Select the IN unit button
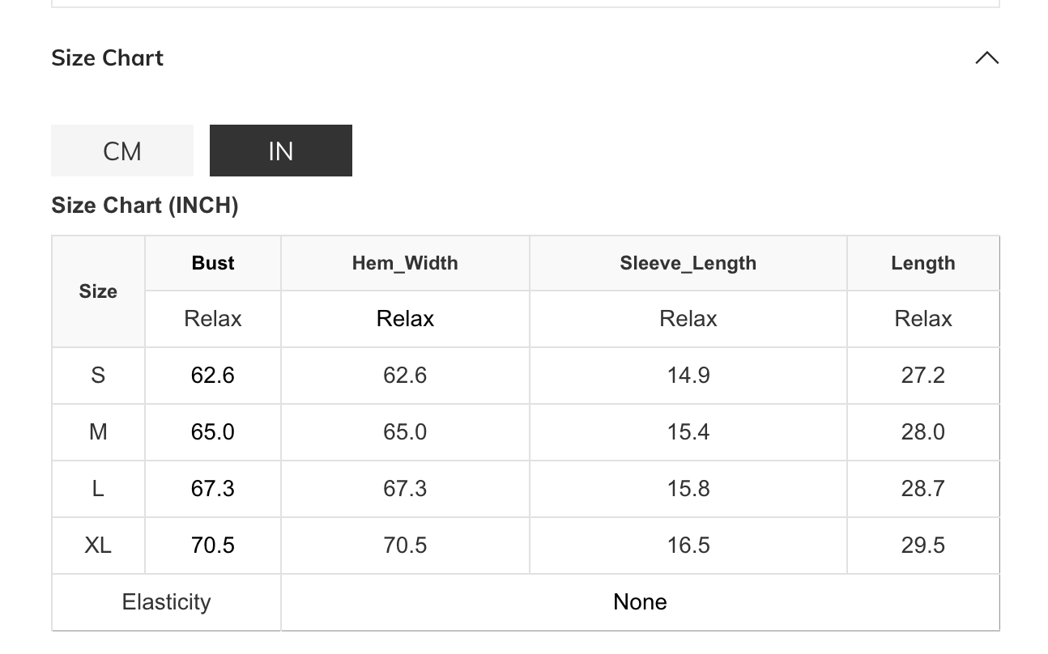The width and height of the screenshot is (1048, 654). (x=280, y=151)
